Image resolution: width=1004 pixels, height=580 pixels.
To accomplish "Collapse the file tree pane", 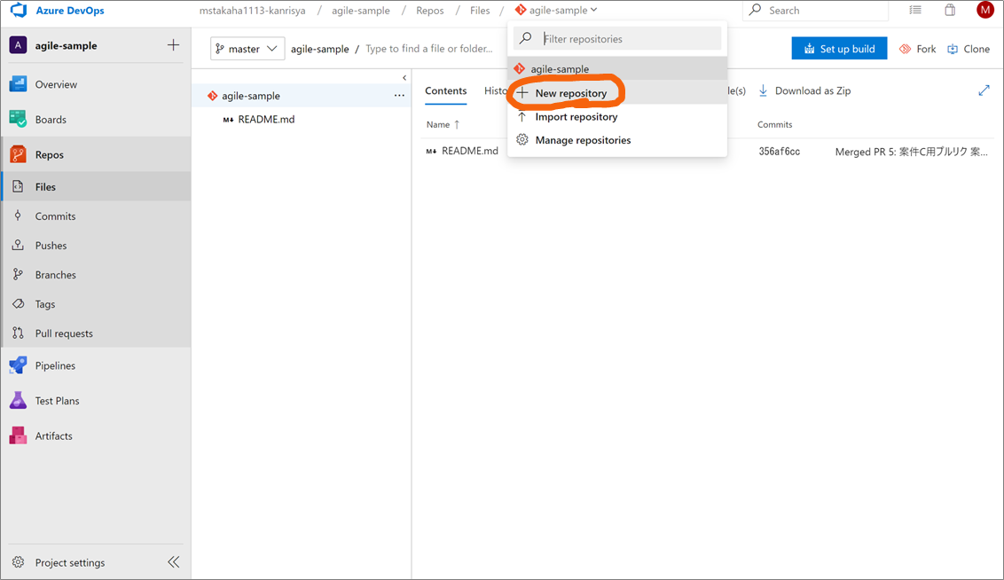I will pyautogui.click(x=404, y=77).
